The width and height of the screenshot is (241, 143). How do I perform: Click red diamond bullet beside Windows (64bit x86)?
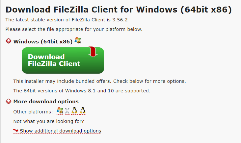9,41
